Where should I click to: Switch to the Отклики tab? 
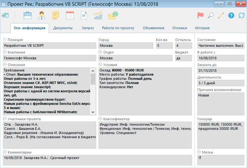click(180, 28)
